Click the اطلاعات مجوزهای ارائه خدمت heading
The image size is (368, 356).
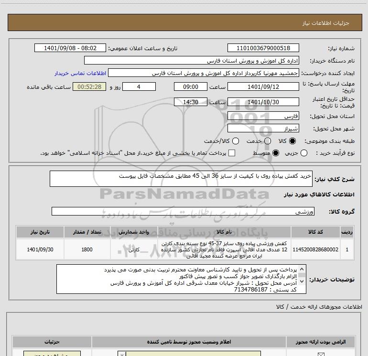[319, 307]
